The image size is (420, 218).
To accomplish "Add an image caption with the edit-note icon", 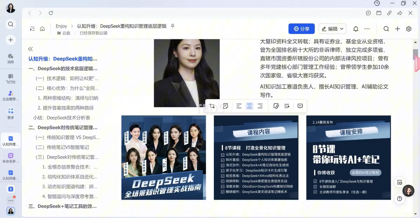I will click(x=226, y=106).
